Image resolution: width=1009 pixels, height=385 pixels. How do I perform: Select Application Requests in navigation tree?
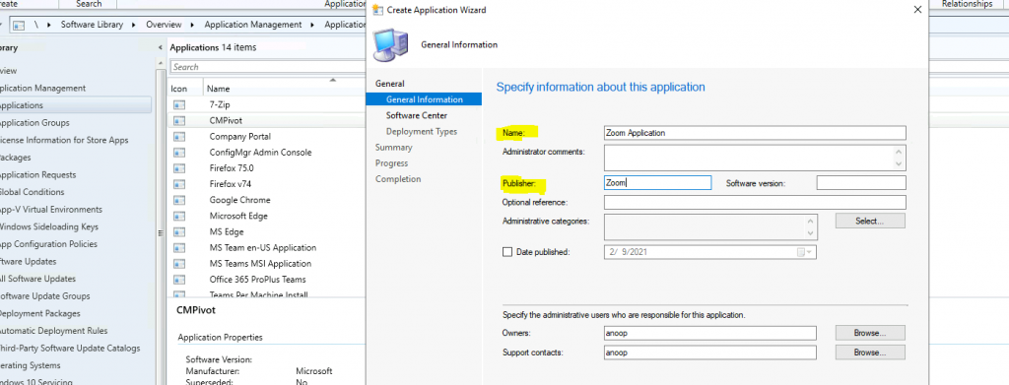click(37, 175)
